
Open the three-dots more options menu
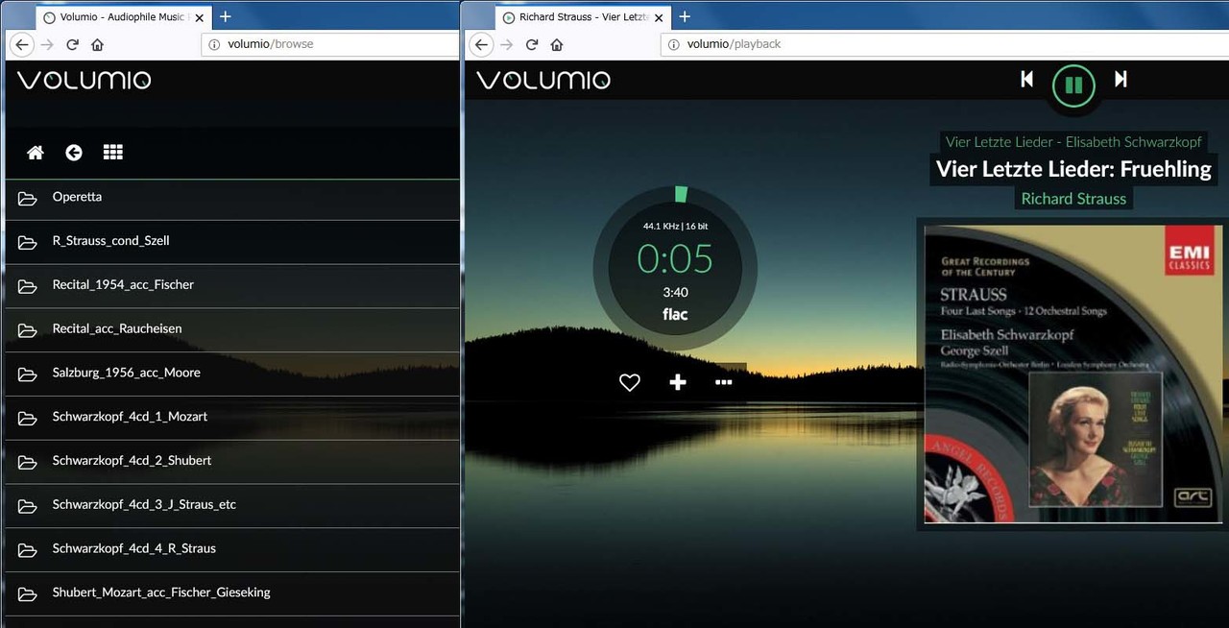click(x=724, y=382)
